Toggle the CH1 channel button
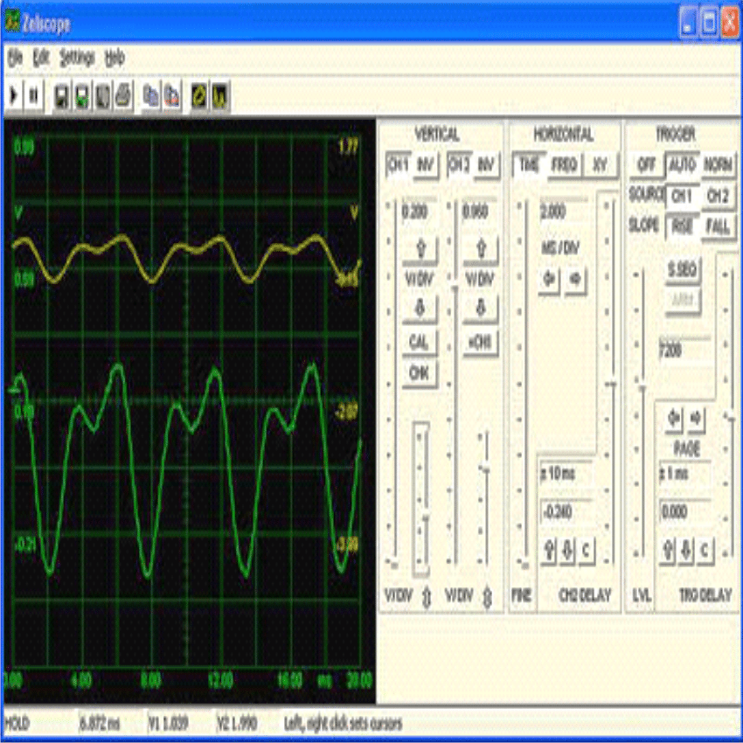This screenshot has width=743, height=743. pos(399,165)
